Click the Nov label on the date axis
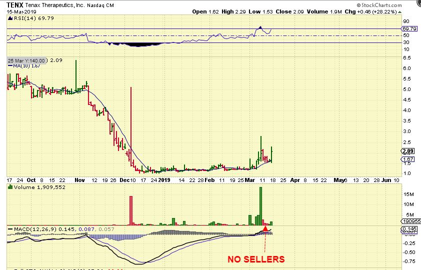The width and height of the screenshot is (421, 270). click(x=79, y=180)
